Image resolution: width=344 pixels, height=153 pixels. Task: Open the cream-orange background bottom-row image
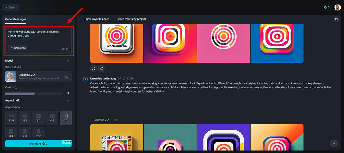click(x=277, y=137)
